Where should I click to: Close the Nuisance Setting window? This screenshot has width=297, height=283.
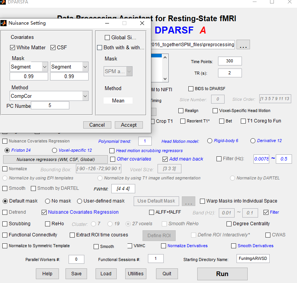point(142,23)
